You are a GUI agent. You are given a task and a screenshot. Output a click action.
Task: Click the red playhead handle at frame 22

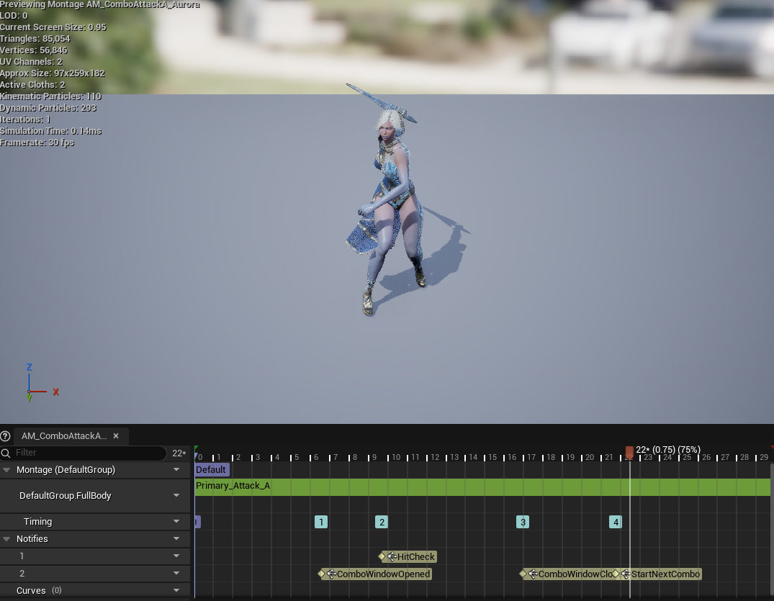point(629,451)
